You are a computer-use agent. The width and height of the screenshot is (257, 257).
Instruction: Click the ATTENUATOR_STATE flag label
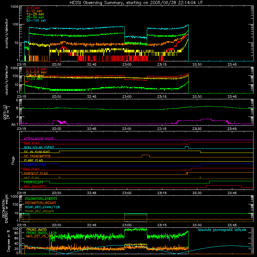(x=39, y=139)
